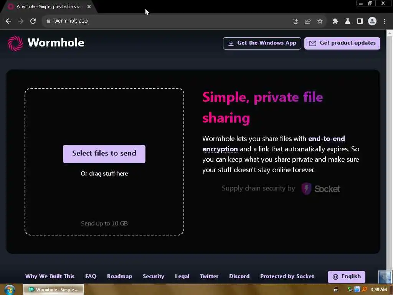The height and width of the screenshot is (295, 393).
Task: Click the 'Supply chain security by' text
Action: (258, 188)
